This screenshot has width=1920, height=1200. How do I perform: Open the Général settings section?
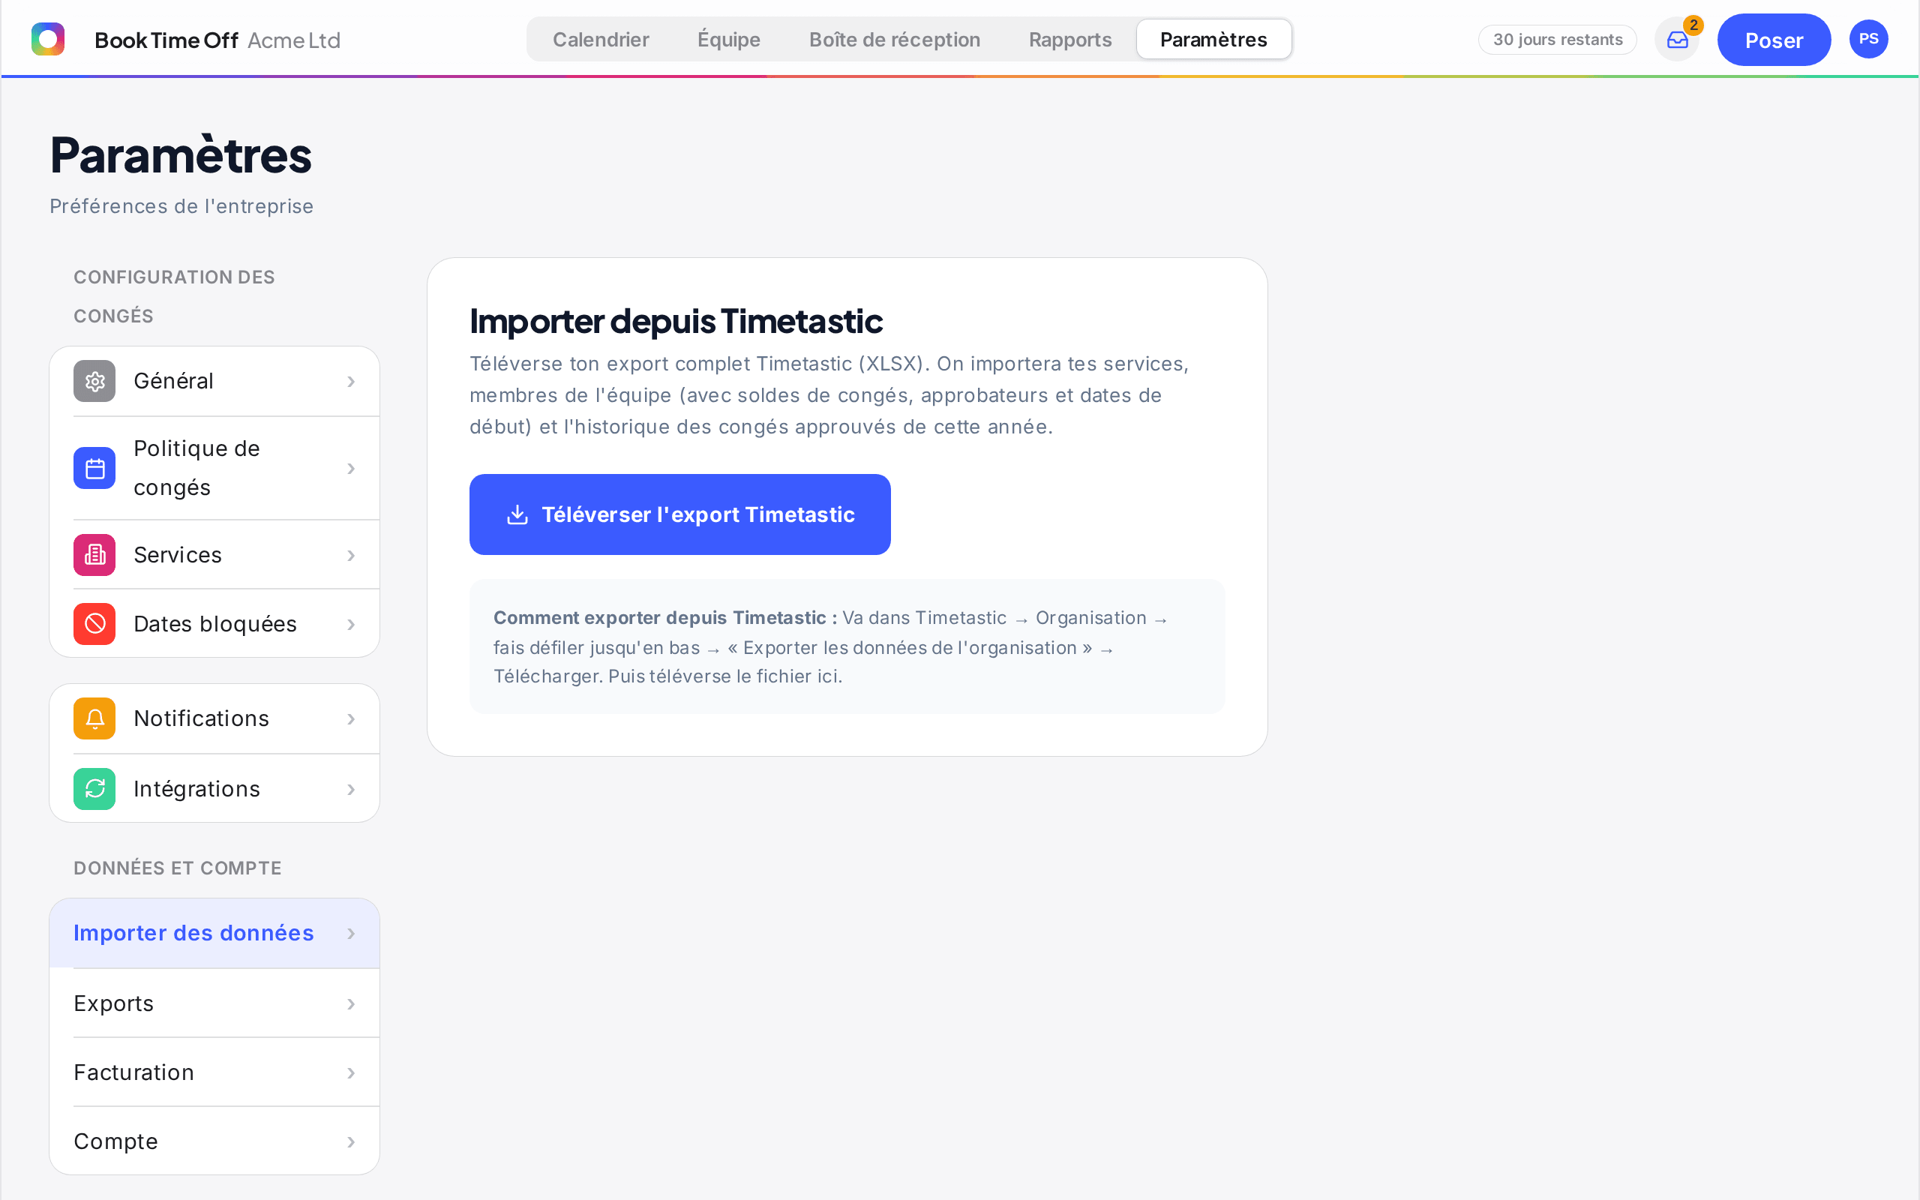pos(214,381)
